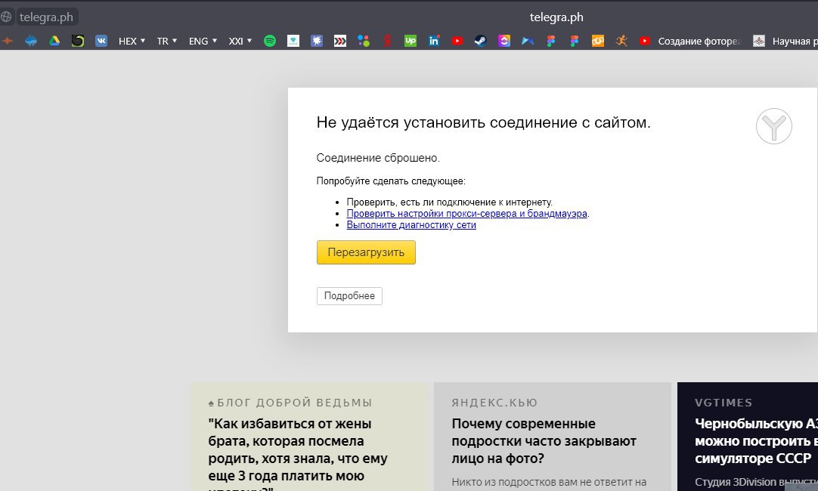Open the red double-arrow bookmark
Image resolution: width=818 pixels, height=491 pixels.
click(340, 41)
